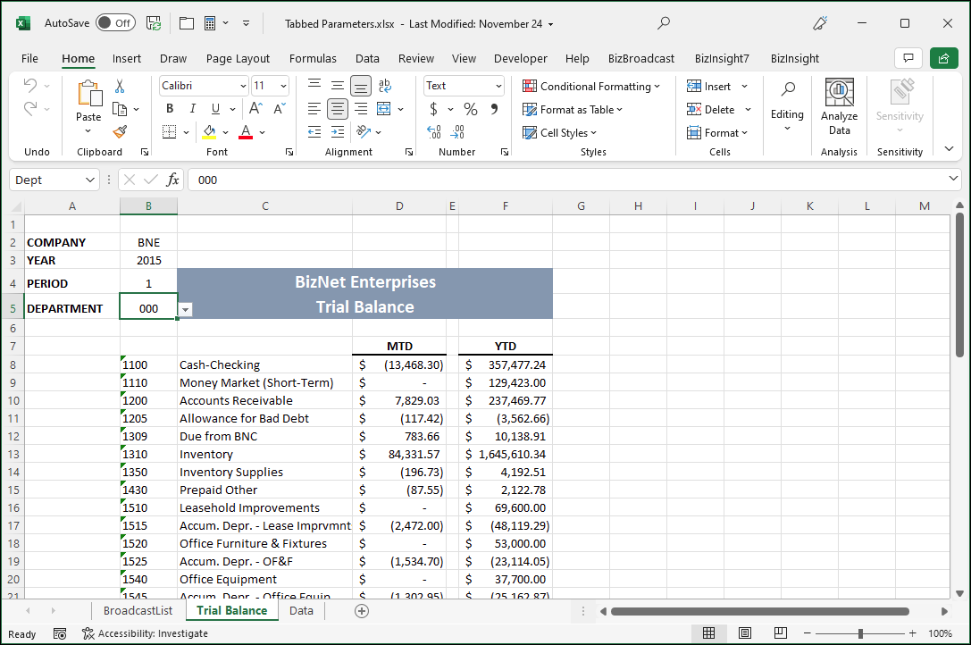971x645 pixels.
Task: Switch to Page Layout view icon
Action: (745, 632)
